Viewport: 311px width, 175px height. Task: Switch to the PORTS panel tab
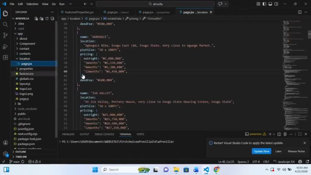pos(140,134)
